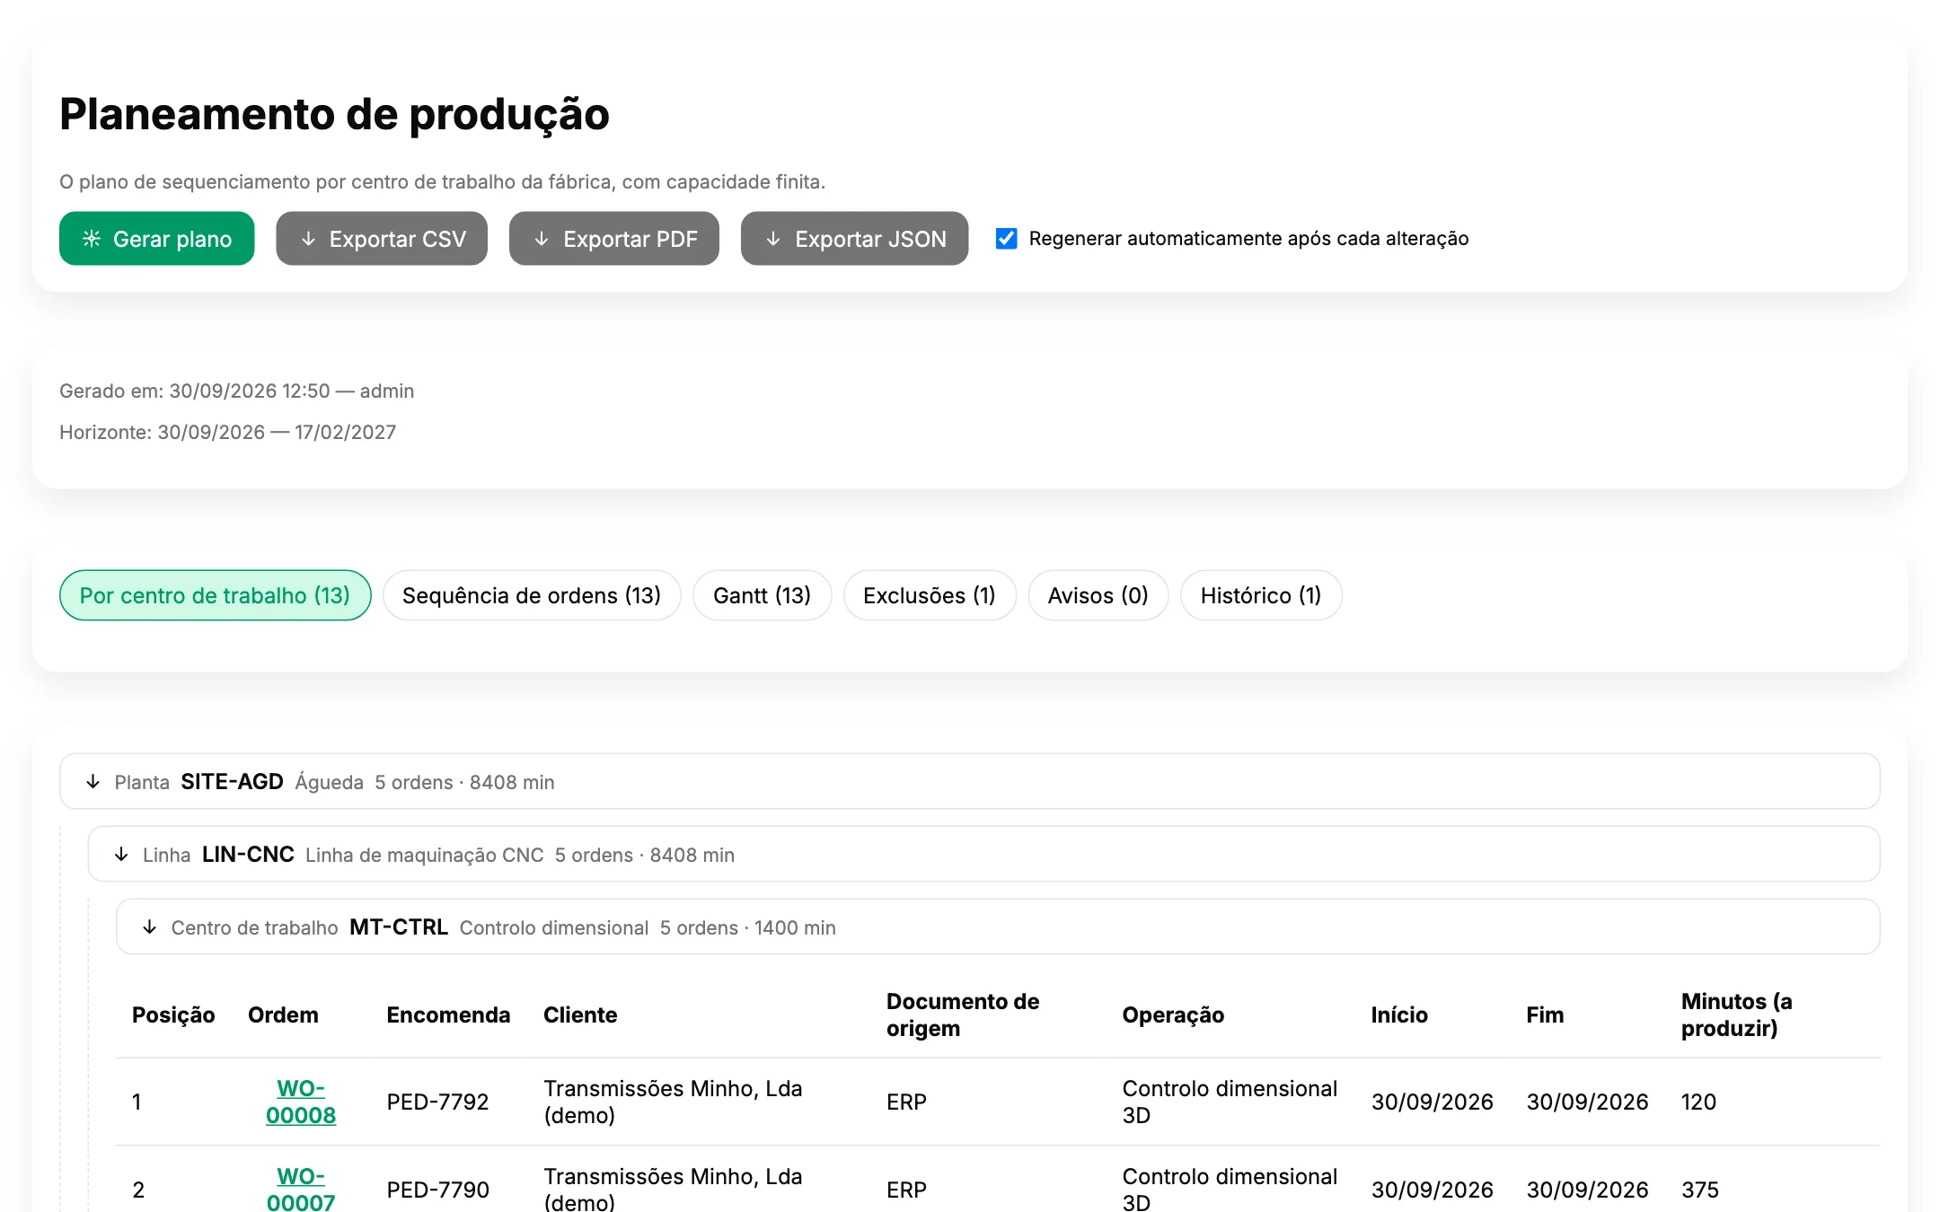
Task: Click the Gerar plano sparkle icon
Action: tap(92, 239)
